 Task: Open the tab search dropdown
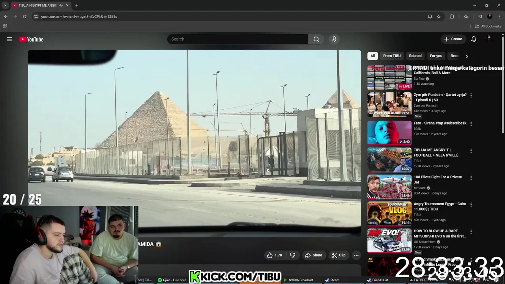pyautogui.click(x=5, y=5)
